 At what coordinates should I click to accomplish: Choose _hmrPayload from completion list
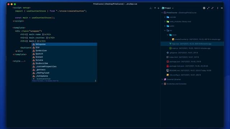pyautogui.click(x=64, y=73)
